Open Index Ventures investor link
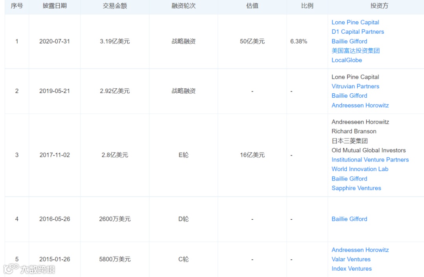The width and height of the screenshot is (424, 277). pos(351,269)
